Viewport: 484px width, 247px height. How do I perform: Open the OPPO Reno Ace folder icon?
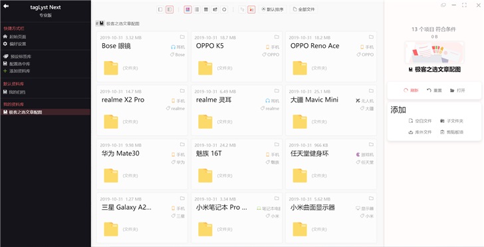point(300,68)
